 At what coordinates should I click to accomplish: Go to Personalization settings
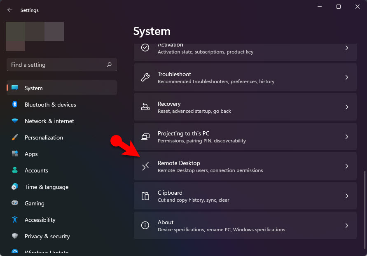click(62, 137)
